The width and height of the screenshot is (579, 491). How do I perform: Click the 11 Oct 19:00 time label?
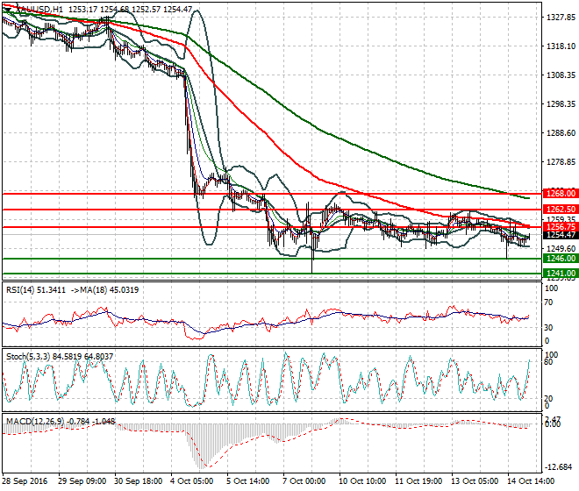(418, 481)
